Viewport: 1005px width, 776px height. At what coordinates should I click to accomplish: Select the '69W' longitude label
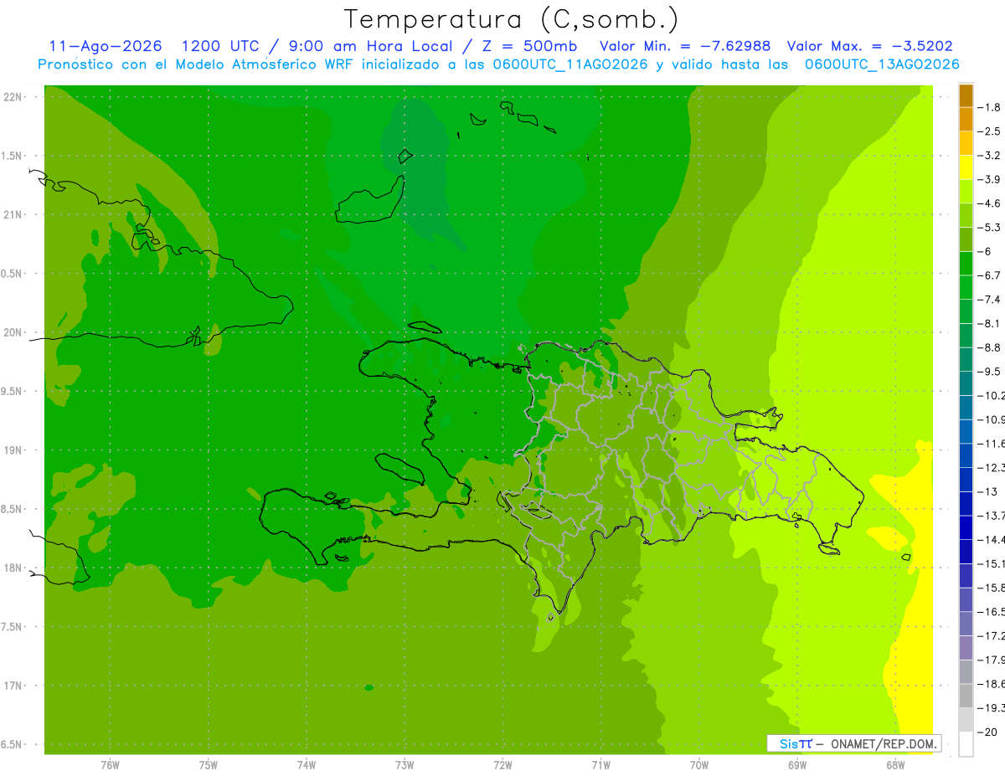click(x=797, y=765)
